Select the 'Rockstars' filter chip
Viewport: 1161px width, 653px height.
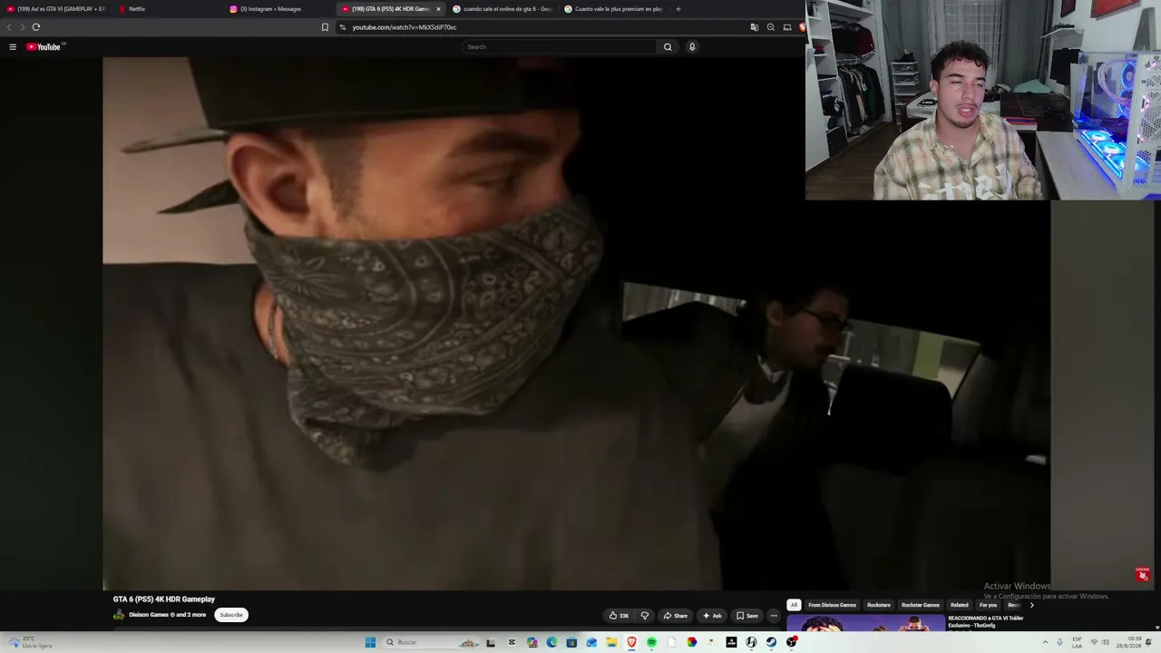pyautogui.click(x=878, y=605)
